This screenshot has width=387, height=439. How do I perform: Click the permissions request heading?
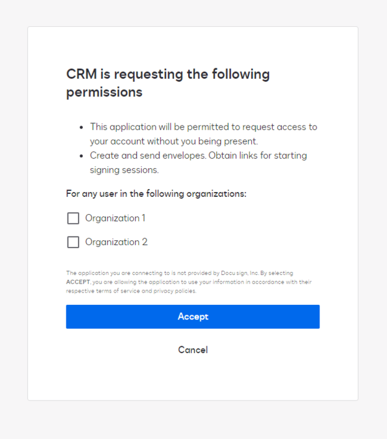point(168,83)
